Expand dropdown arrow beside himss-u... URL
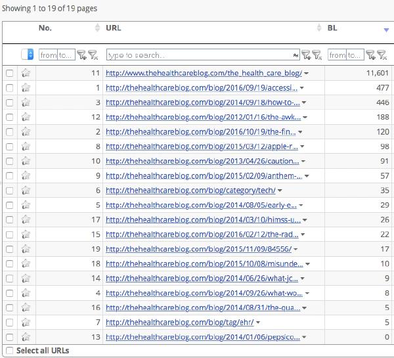394x358 pixels. [x=305, y=220]
